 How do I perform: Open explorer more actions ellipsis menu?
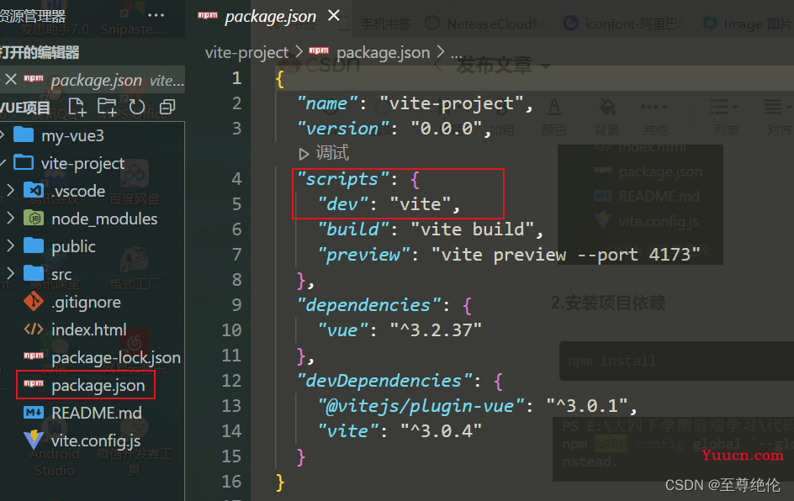[x=156, y=15]
